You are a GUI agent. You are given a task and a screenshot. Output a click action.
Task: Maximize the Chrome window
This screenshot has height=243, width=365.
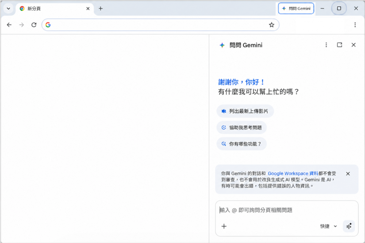click(339, 8)
